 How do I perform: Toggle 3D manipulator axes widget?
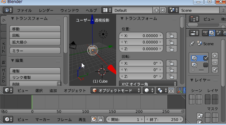[180, 90]
